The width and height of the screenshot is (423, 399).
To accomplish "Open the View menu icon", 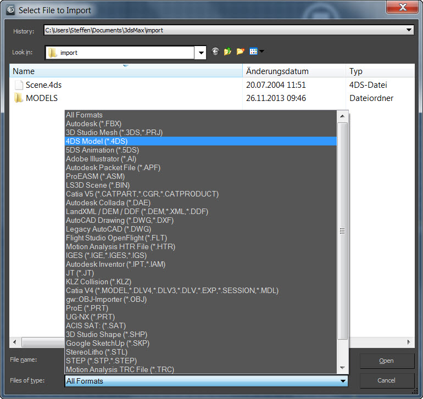I will pyautogui.click(x=256, y=52).
